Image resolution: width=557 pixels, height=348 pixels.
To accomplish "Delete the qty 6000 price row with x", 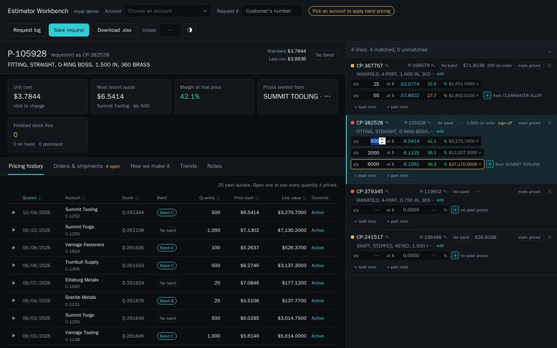I will point(480,164).
